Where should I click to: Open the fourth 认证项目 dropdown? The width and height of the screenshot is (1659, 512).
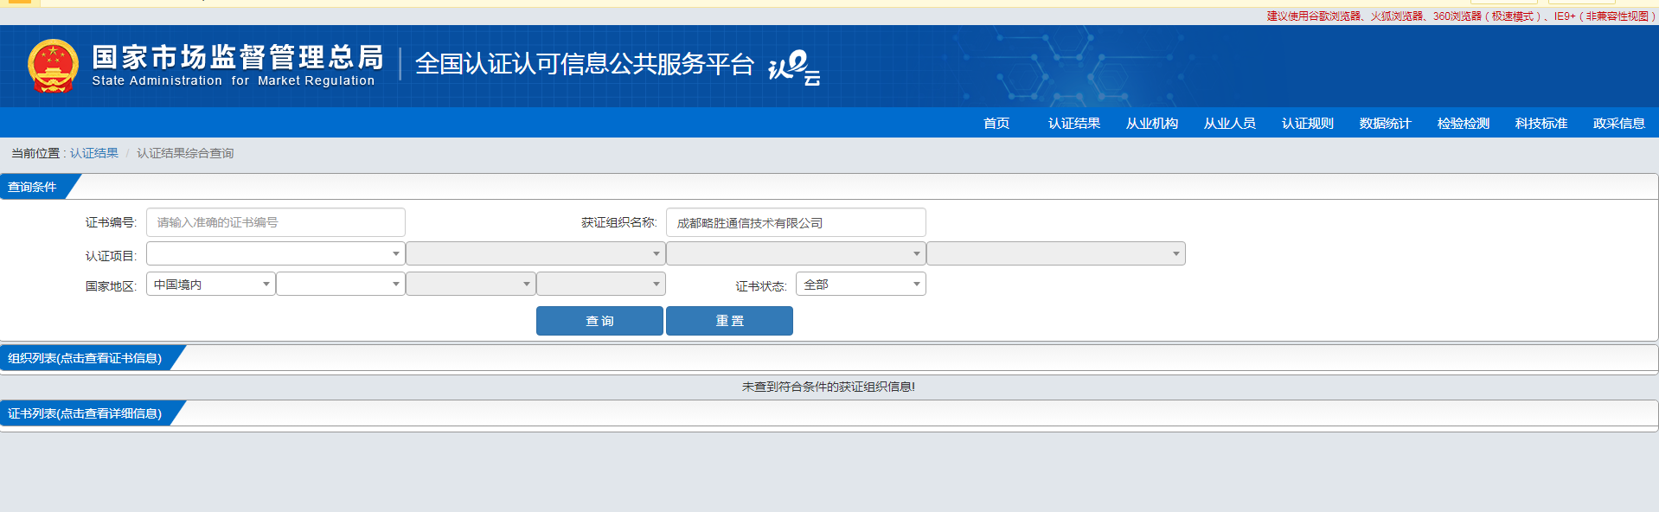coord(1056,253)
